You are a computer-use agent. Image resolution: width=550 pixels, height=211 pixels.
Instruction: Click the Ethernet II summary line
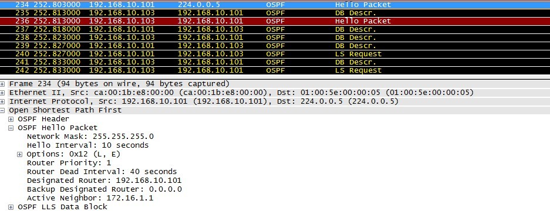point(241,93)
